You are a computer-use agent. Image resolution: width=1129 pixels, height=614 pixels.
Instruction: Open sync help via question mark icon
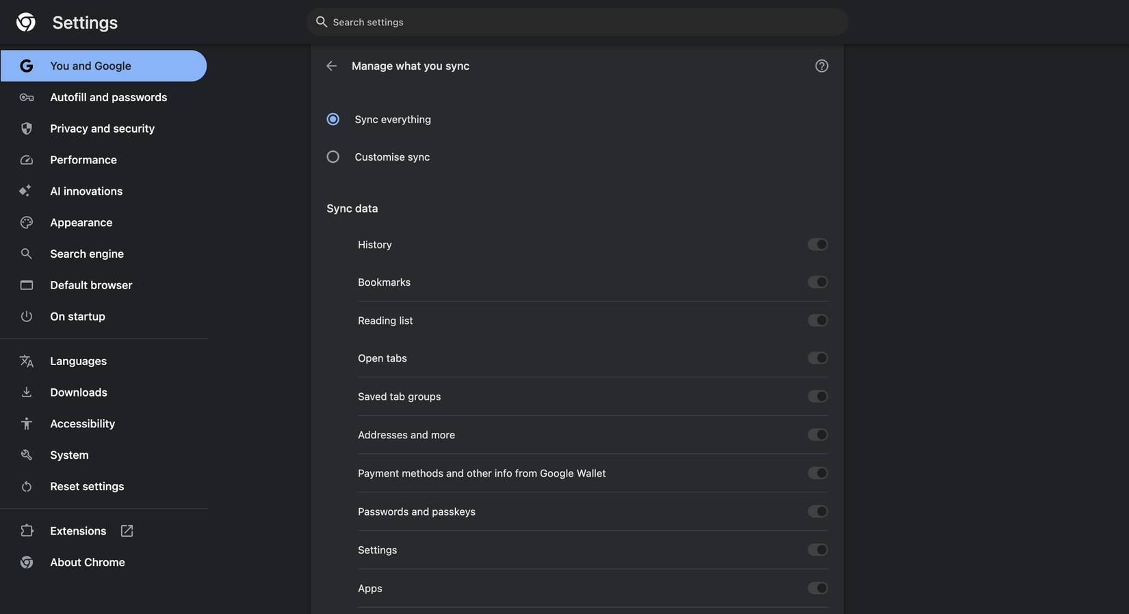pyautogui.click(x=820, y=65)
